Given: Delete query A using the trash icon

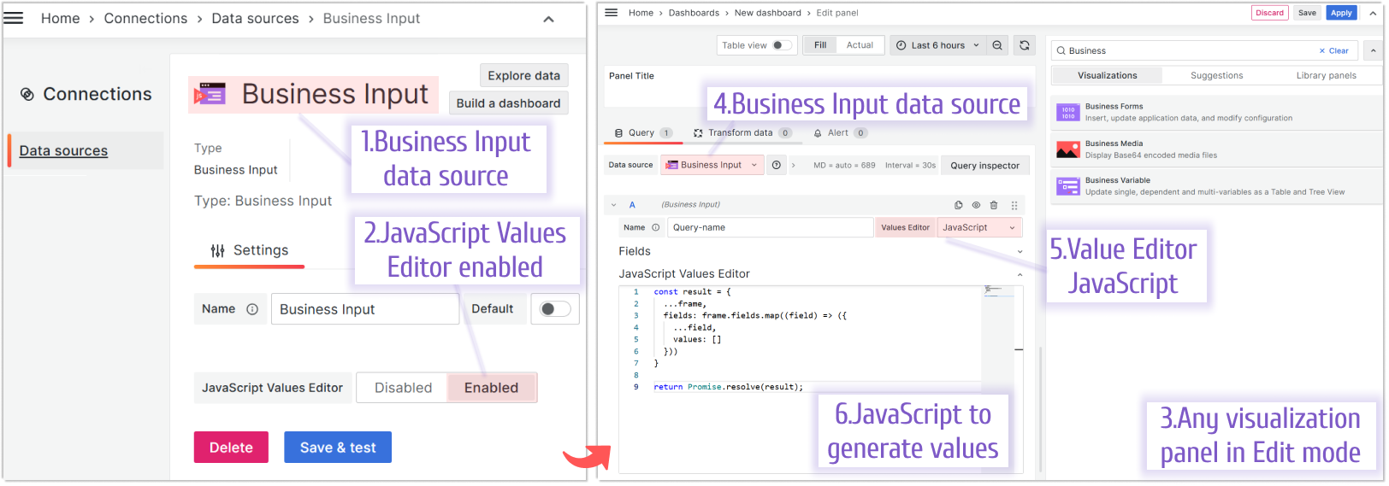Looking at the screenshot, I should pyautogui.click(x=994, y=205).
